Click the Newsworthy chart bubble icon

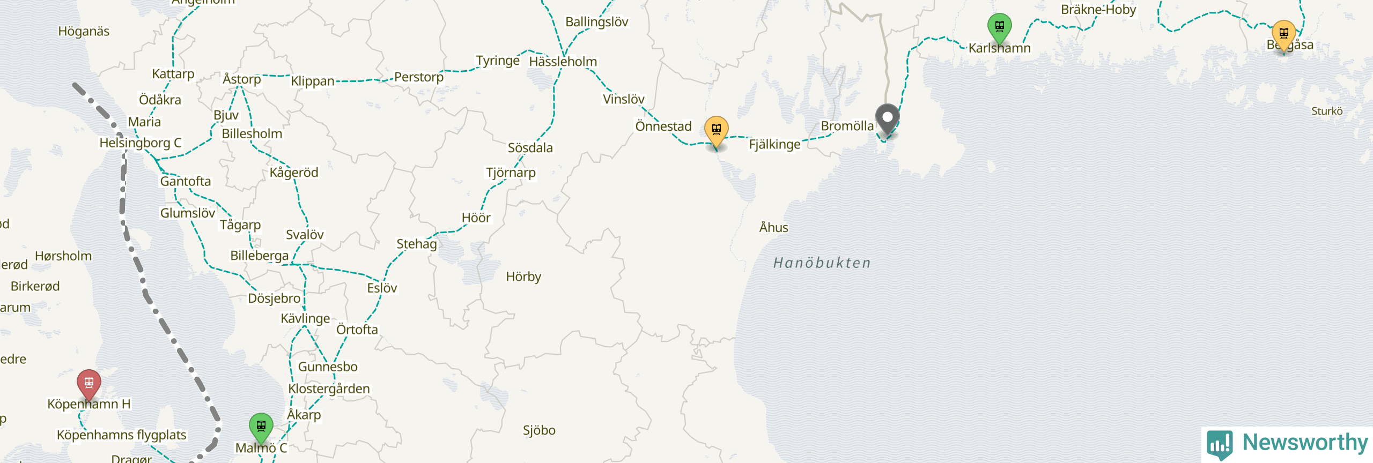[1220, 445]
